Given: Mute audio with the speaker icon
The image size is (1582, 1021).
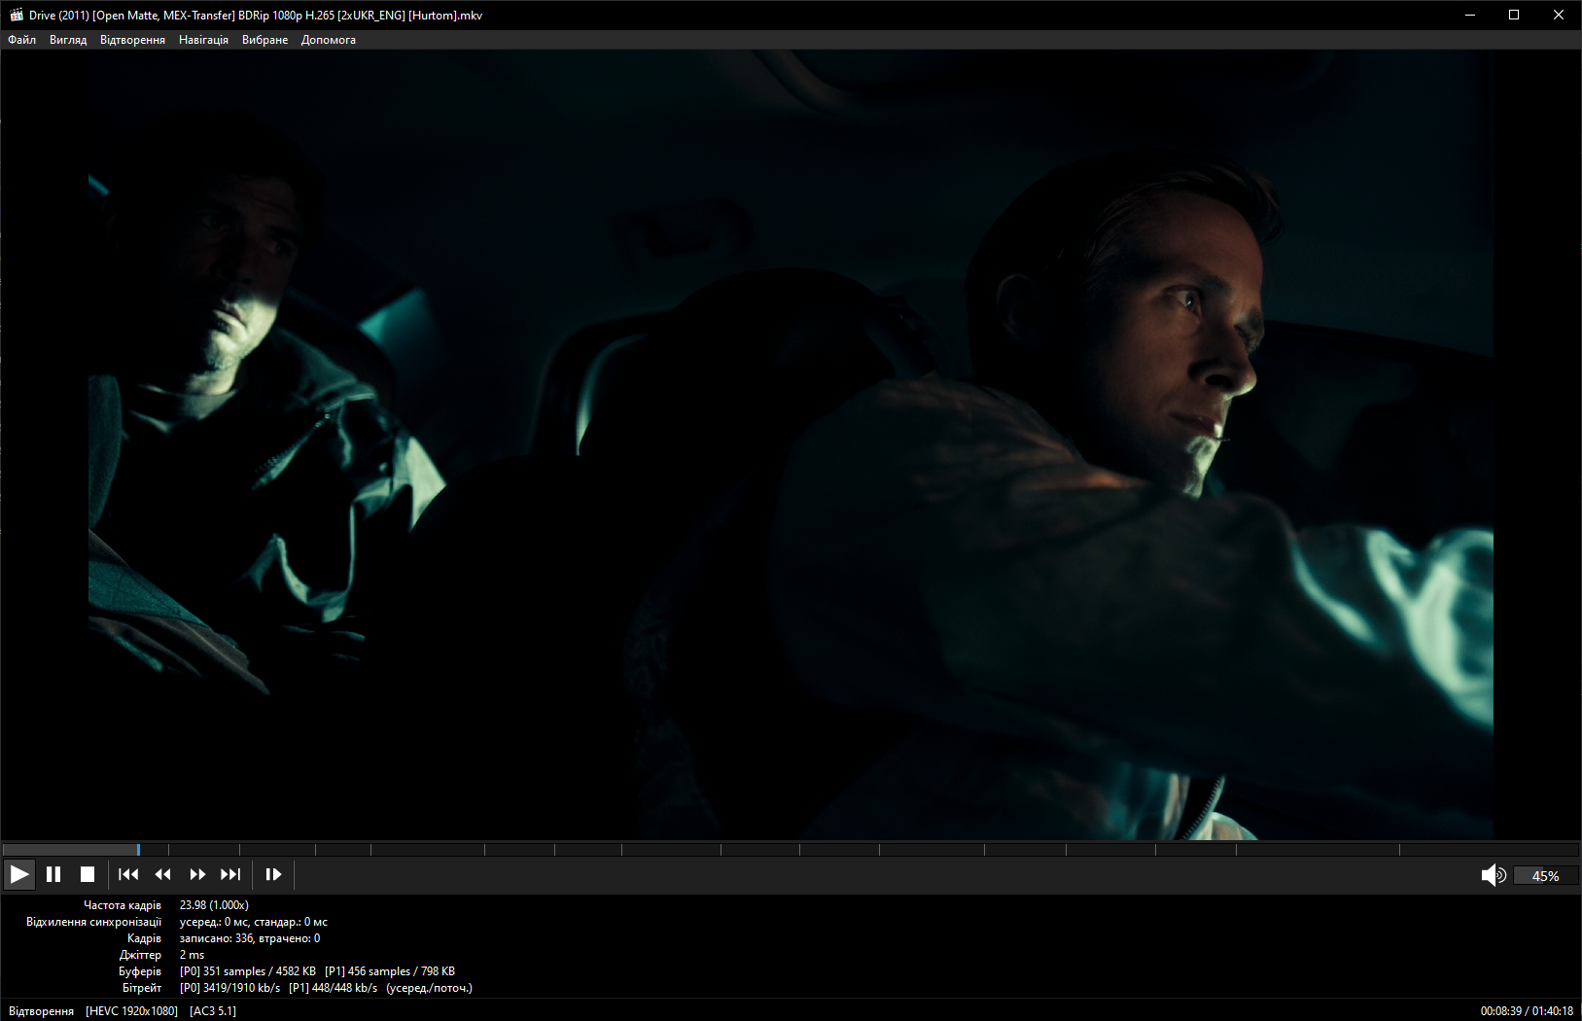Looking at the screenshot, I should pos(1494,875).
